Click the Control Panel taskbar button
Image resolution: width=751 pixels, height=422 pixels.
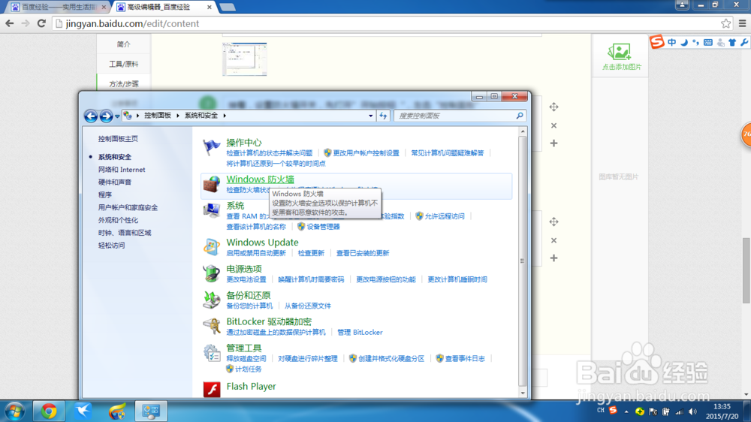151,411
